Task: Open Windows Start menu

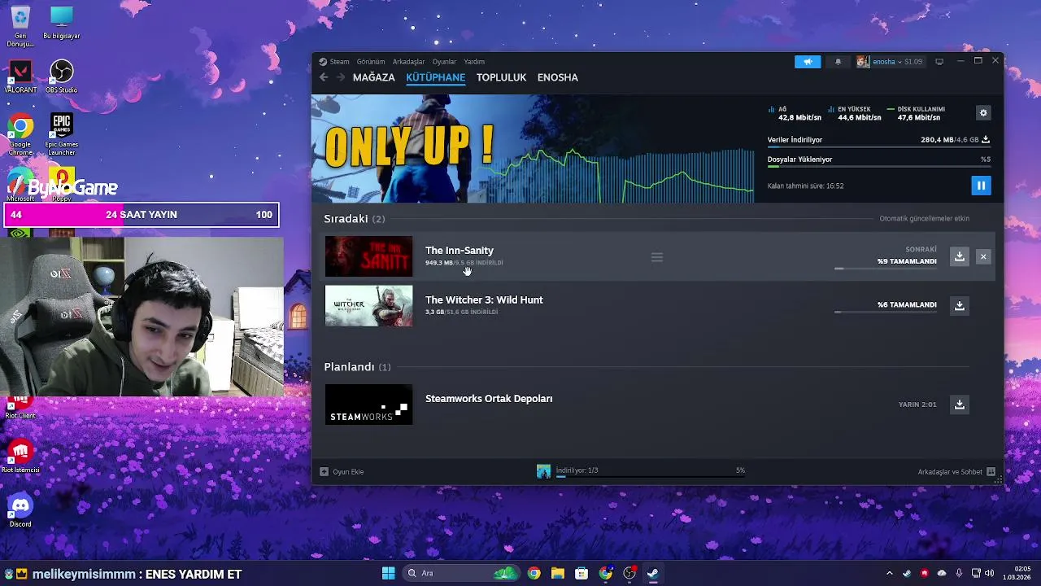Action: point(388,573)
